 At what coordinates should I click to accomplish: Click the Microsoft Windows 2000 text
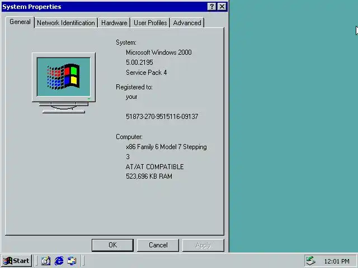159,52
